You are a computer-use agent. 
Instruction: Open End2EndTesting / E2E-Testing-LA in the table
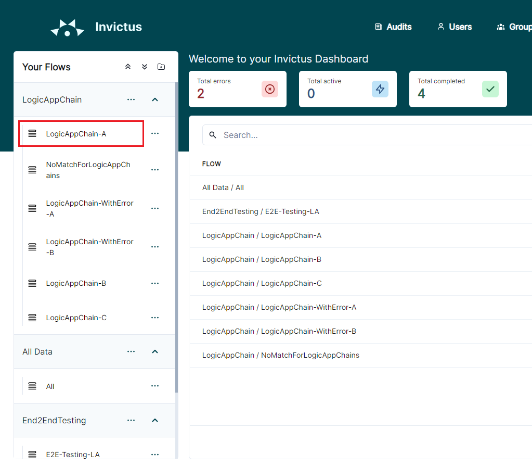pos(261,211)
